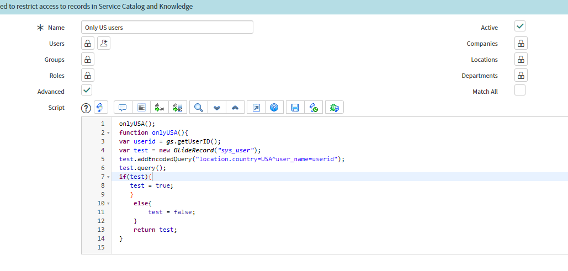Screen dimensions: 568x271
Task: Save the script with the floppy disk icon
Action: [295, 108]
